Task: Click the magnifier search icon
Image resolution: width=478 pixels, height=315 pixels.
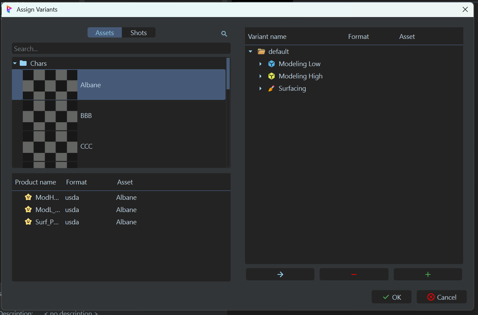Action: [x=224, y=34]
